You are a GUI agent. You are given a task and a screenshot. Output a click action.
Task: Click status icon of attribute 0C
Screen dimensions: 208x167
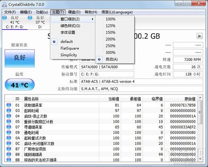pyautogui.click(x=9, y=143)
